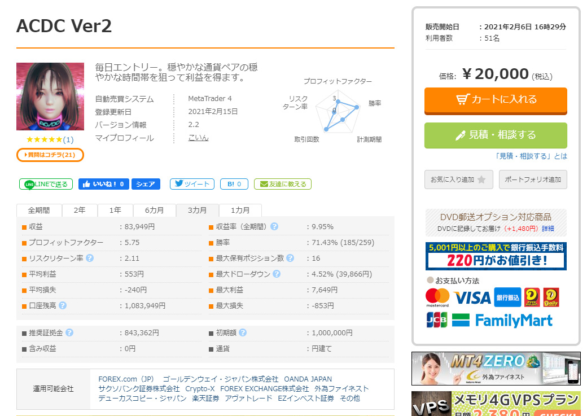Click Facebook いいね！ button

tap(104, 184)
